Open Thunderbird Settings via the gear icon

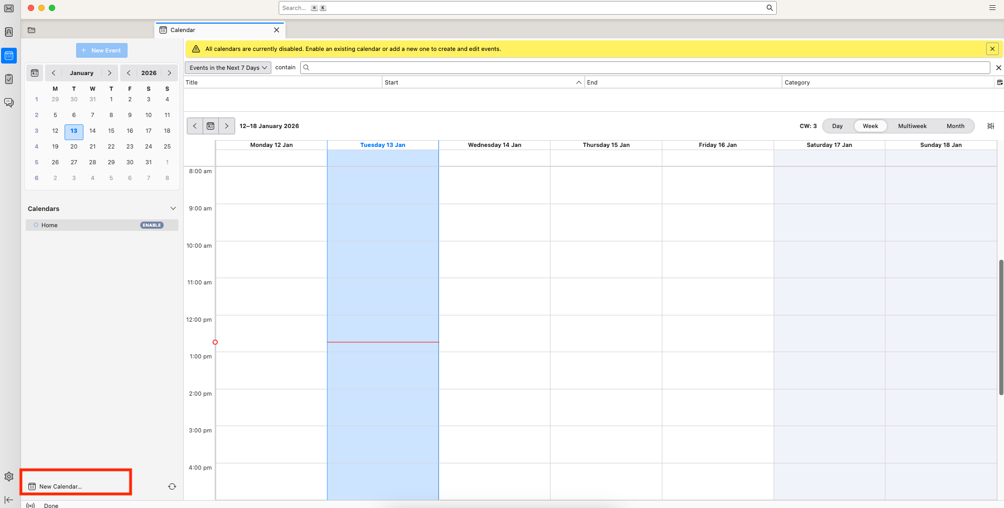tap(9, 476)
